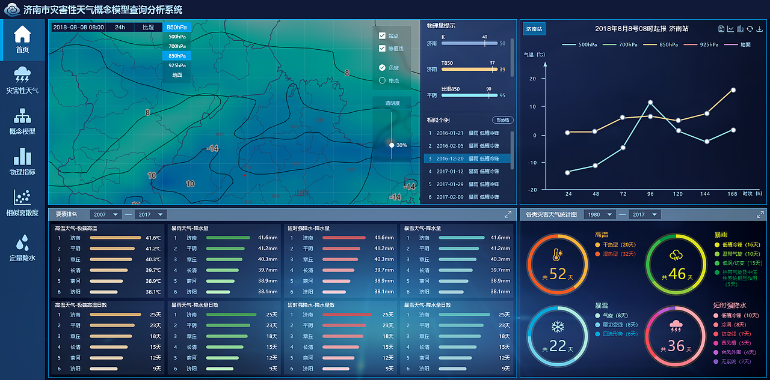
Task: Open the 850hPa level dropdown header
Action: pyautogui.click(x=176, y=27)
